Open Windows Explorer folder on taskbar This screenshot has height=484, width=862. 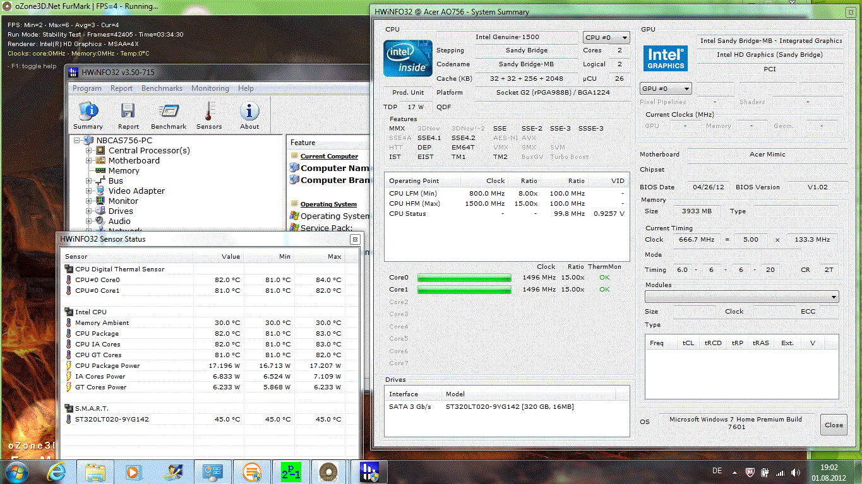tap(95, 471)
